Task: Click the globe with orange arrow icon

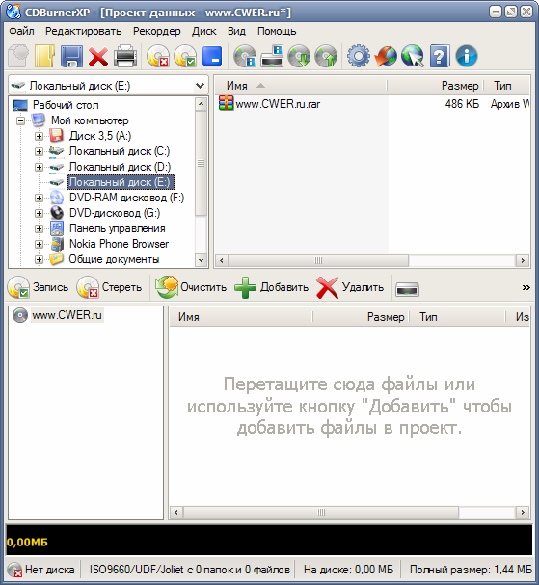Action: coord(386,56)
